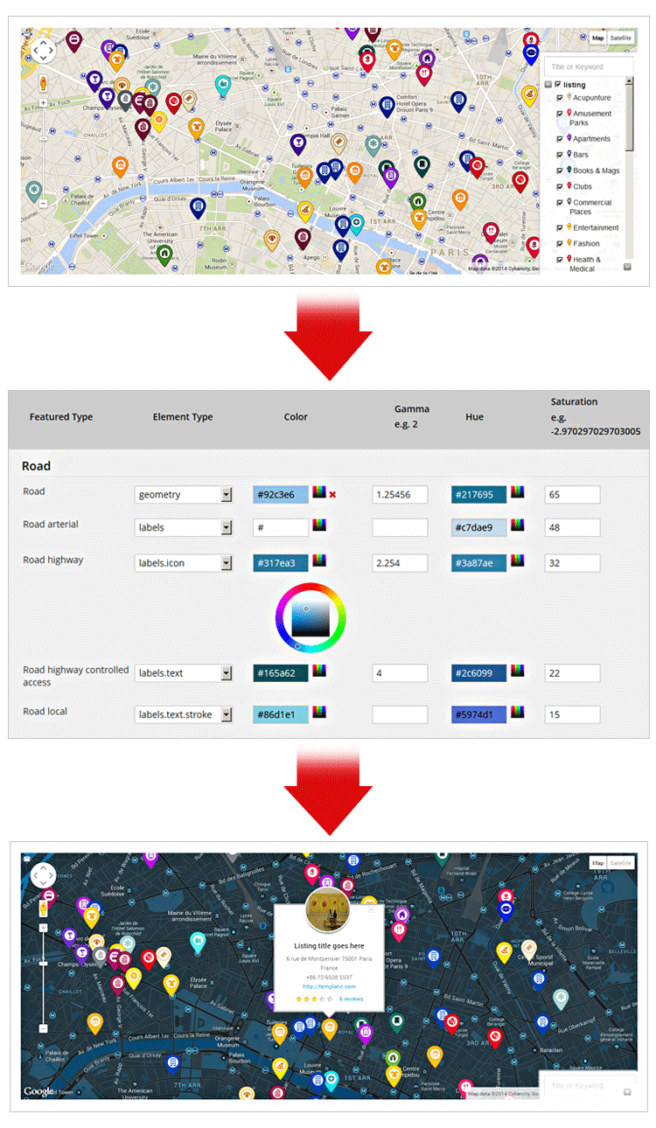Focus empty Road arterial gamma field
656x1128 pixels.
coord(400,527)
